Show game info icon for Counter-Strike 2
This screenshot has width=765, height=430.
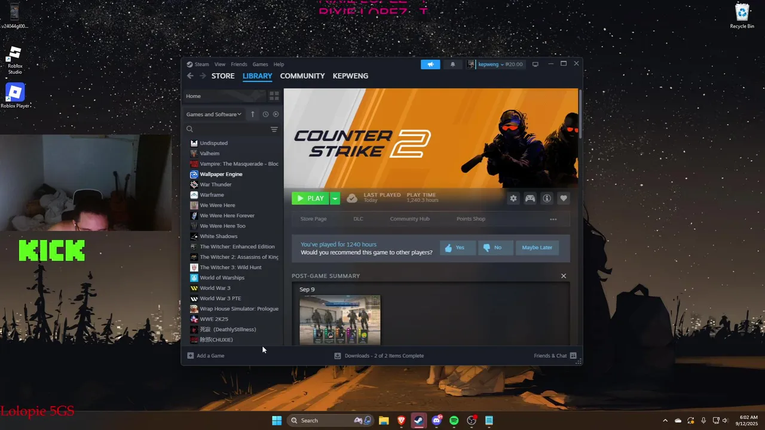546,199
